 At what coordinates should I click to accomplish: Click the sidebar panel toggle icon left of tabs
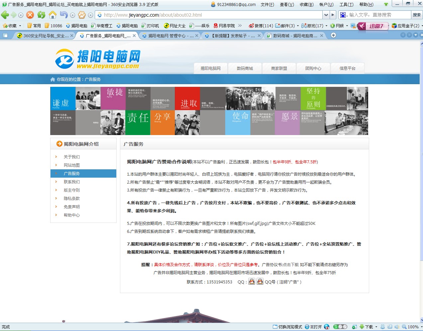(5, 35)
